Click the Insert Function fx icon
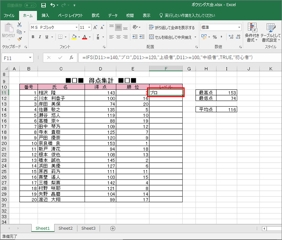This screenshot has height=240, width=282. 71,58
